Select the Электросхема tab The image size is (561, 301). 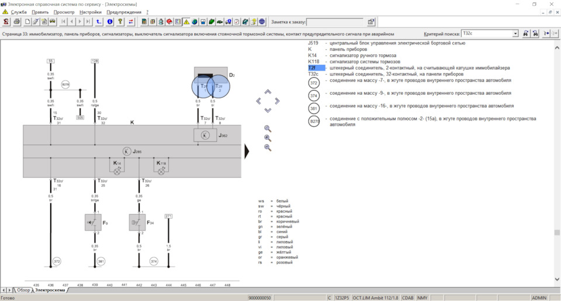(x=50, y=290)
